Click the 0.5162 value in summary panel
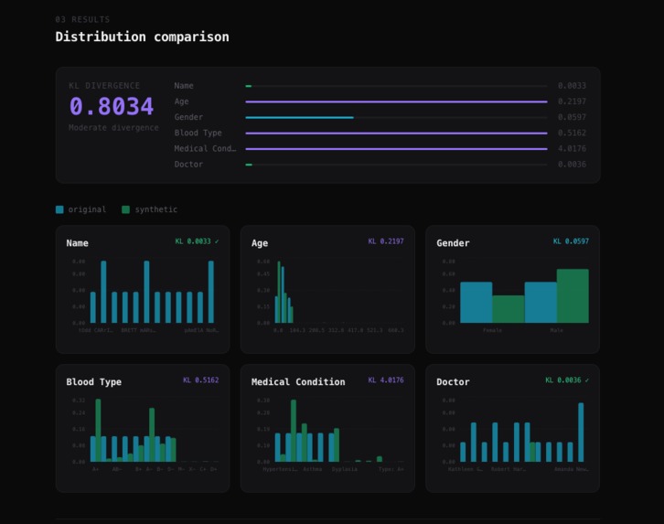This screenshot has height=524, width=664. pos(572,133)
